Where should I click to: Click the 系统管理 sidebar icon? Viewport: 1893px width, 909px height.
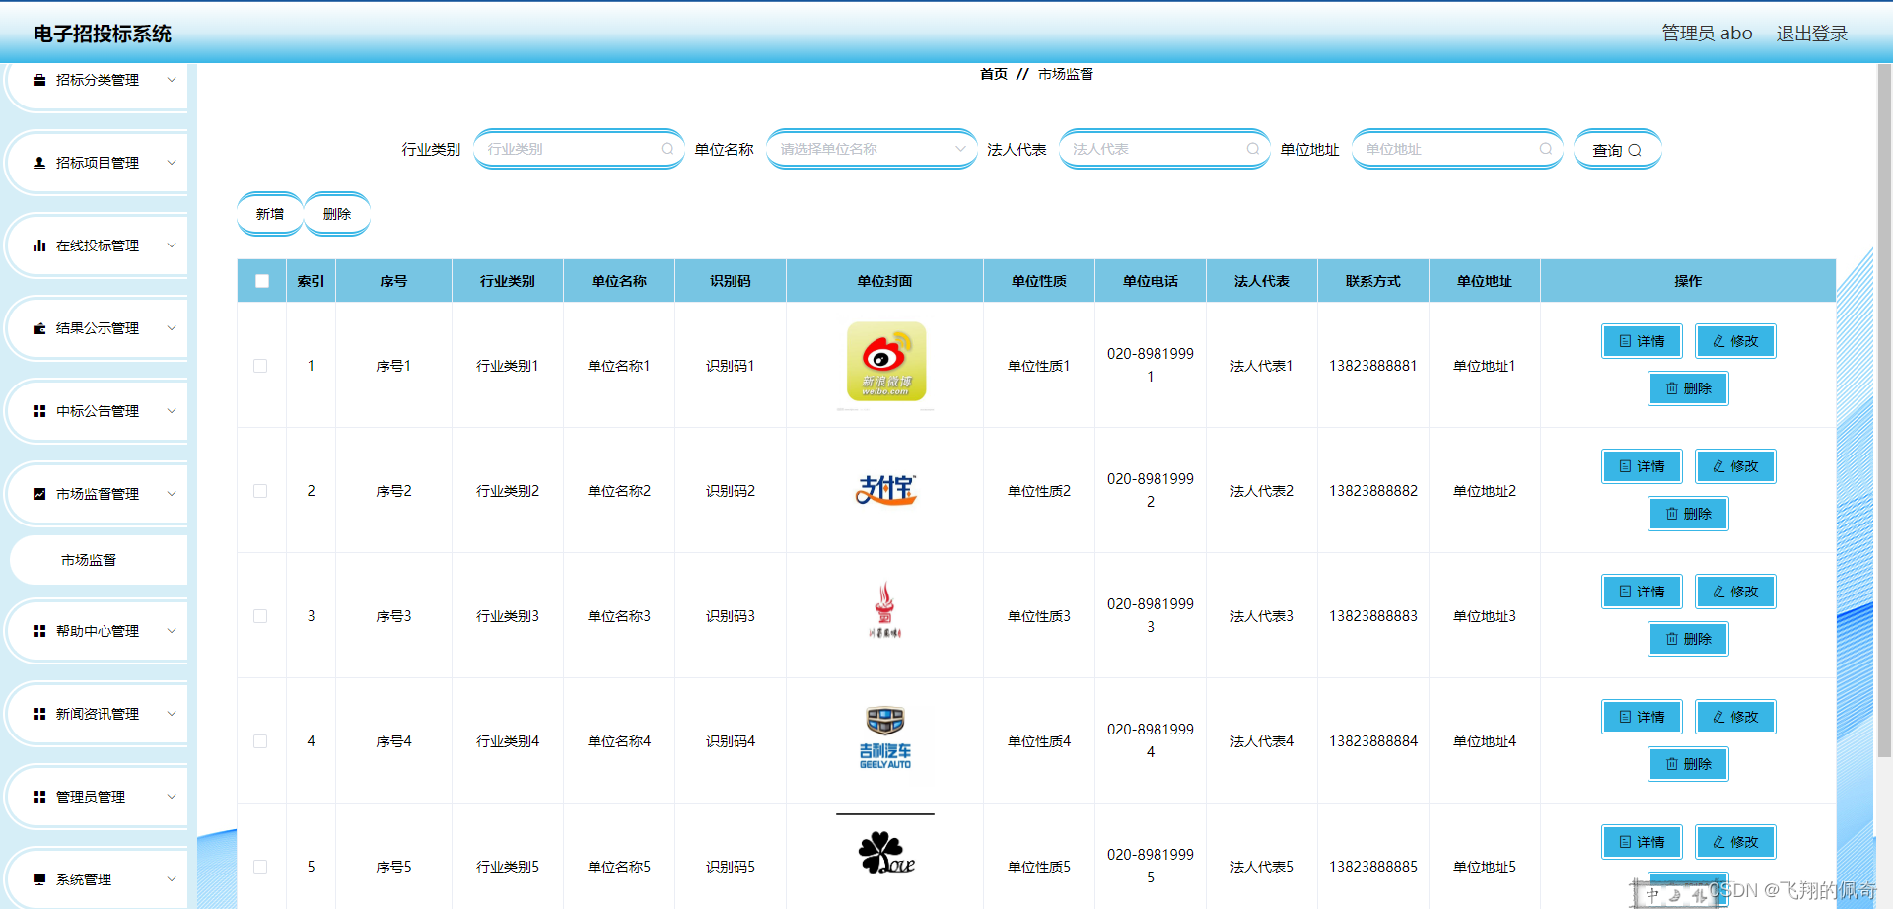pyautogui.click(x=39, y=877)
